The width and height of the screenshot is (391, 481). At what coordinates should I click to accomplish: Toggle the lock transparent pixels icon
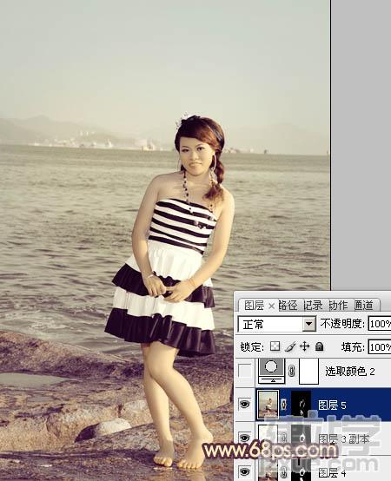pyautogui.click(x=275, y=346)
